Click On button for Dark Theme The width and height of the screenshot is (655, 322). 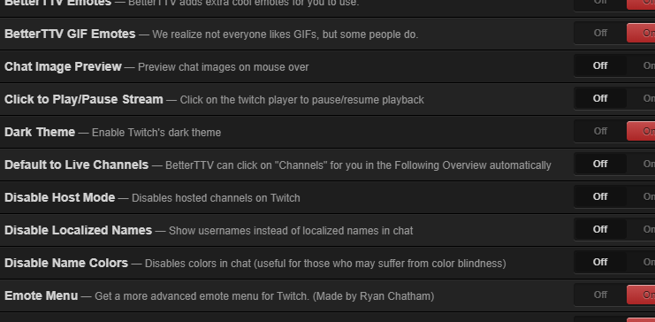pyautogui.click(x=641, y=131)
